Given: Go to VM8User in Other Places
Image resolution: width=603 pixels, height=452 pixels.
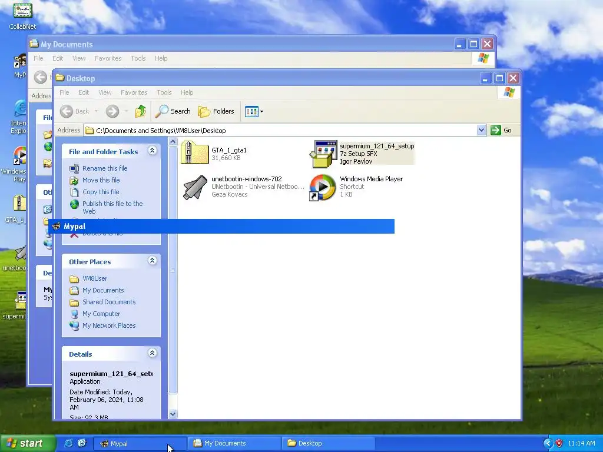Looking at the screenshot, I should [95, 278].
